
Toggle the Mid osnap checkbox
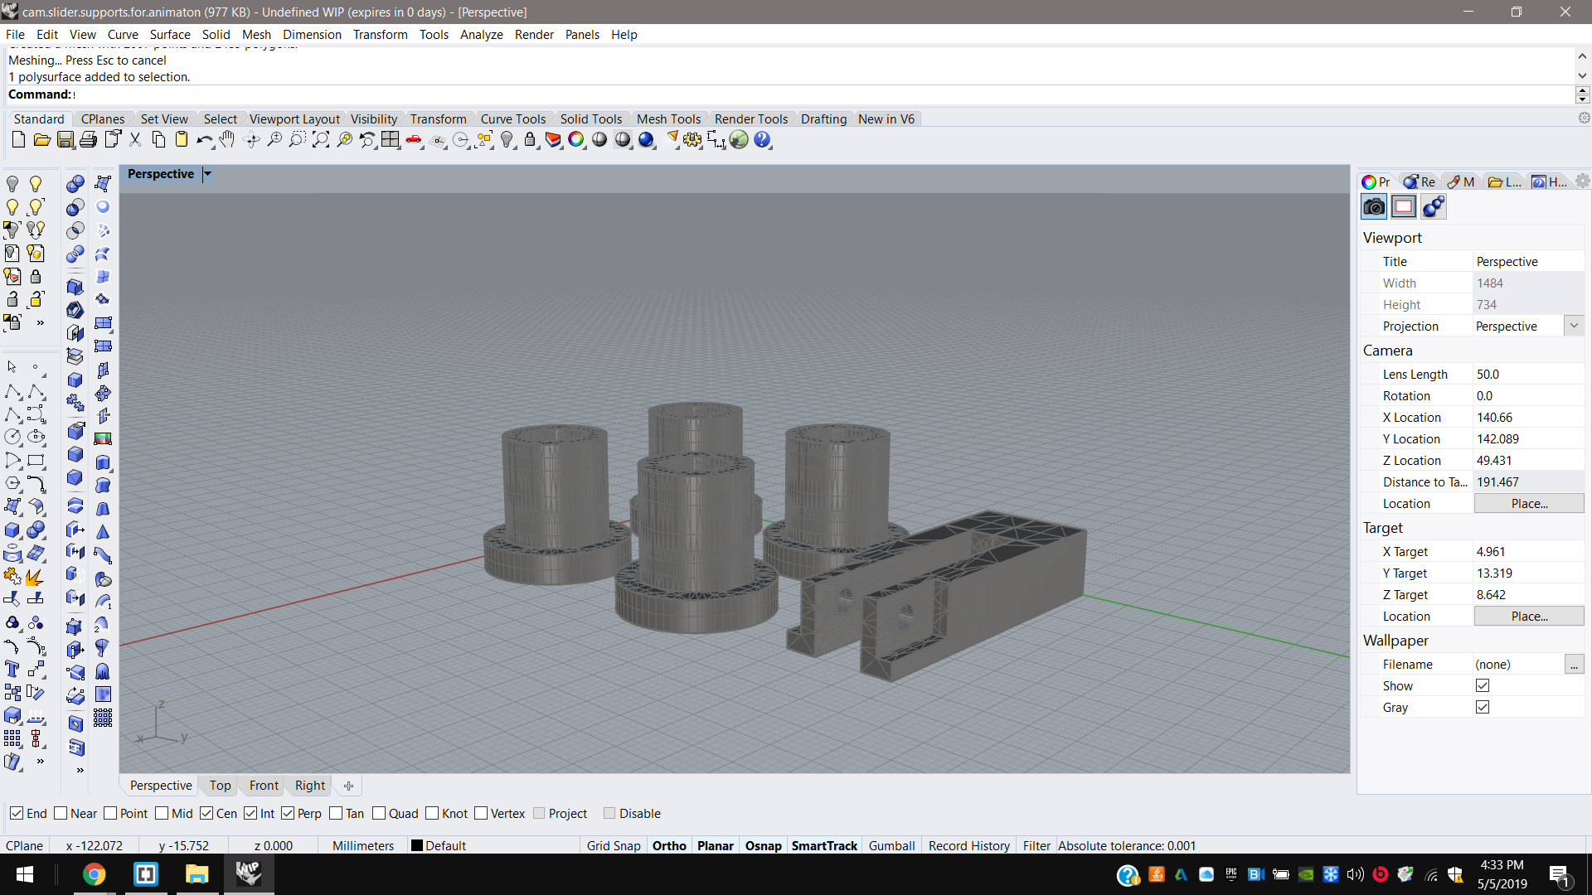click(162, 814)
